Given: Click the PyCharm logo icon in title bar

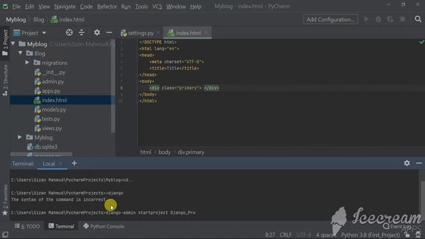Looking at the screenshot, I should 5,6.
